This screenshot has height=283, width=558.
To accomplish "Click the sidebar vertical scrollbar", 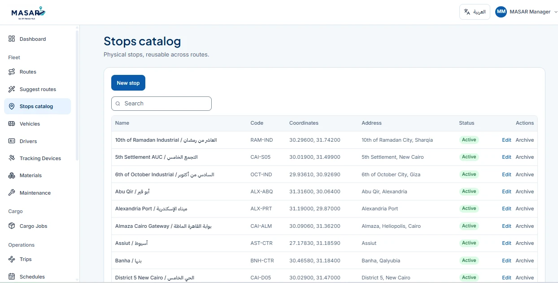I will pyautogui.click(x=77, y=95).
